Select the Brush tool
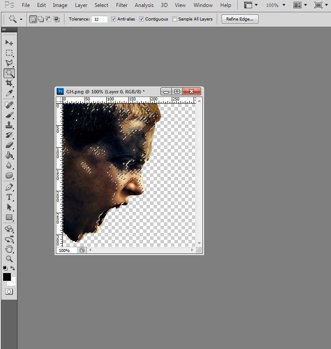The height and width of the screenshot is (349, 331). coord(9,115)
